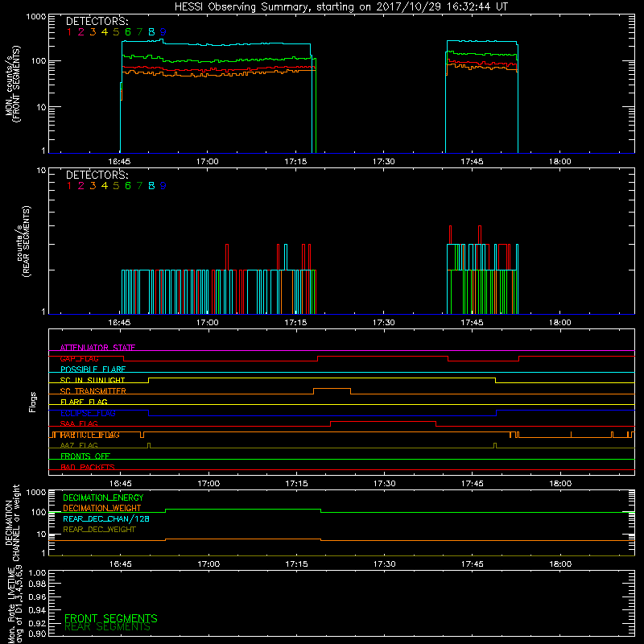Click the DECIMATION_ENERGY legend label

[103, 497]
